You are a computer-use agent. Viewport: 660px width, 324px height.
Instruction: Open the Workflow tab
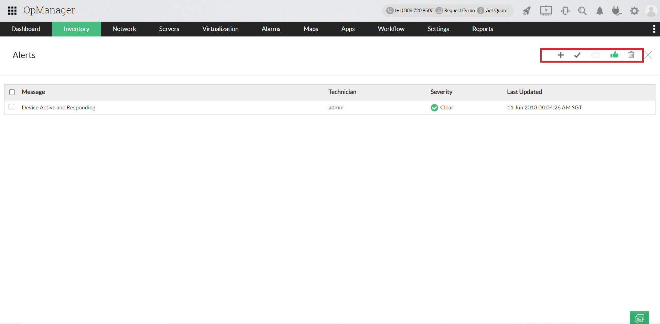391,29
